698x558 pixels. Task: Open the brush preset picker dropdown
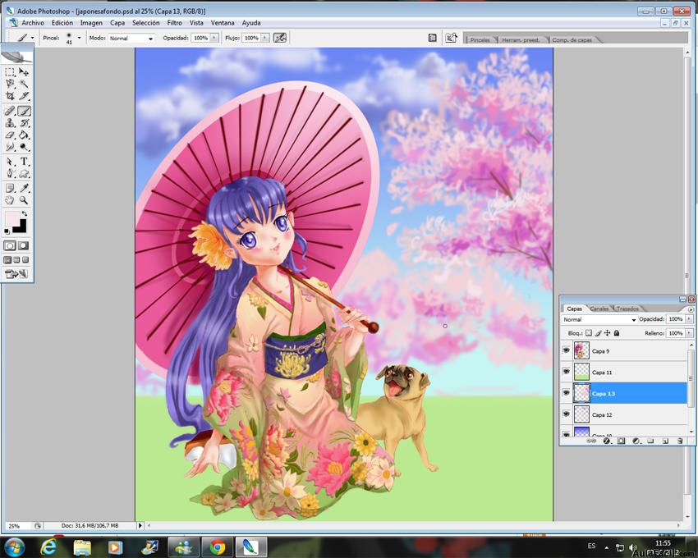79,39
